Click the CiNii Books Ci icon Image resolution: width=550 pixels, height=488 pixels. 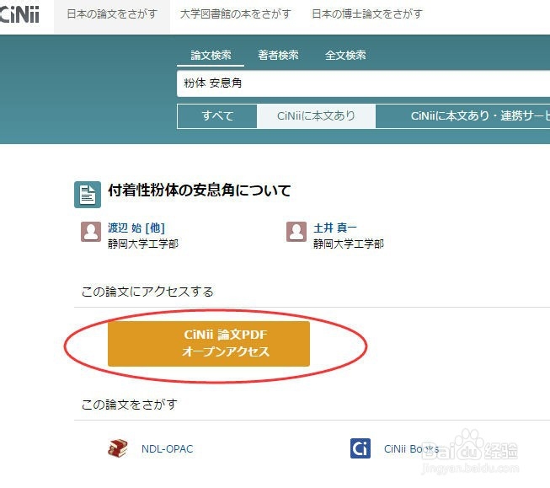coord(360,448)
